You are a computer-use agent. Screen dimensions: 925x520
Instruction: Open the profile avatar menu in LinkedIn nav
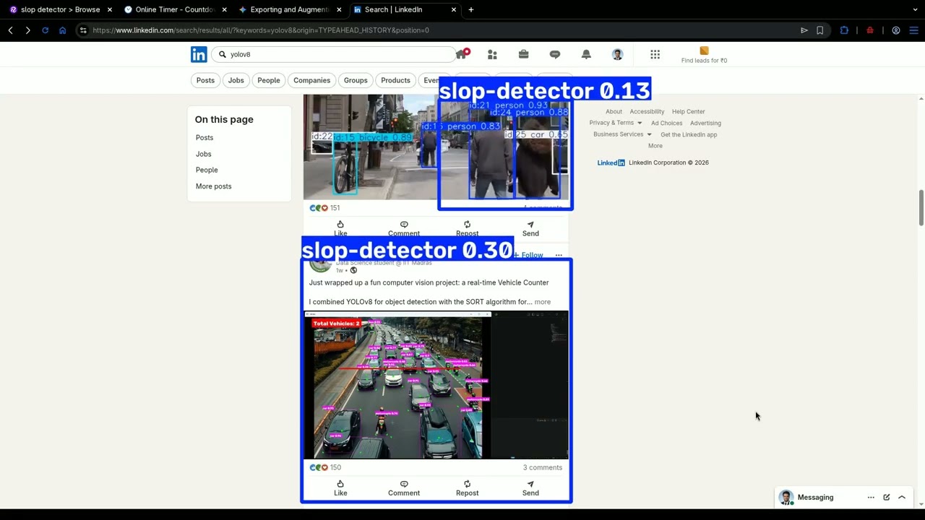point(617,54)
